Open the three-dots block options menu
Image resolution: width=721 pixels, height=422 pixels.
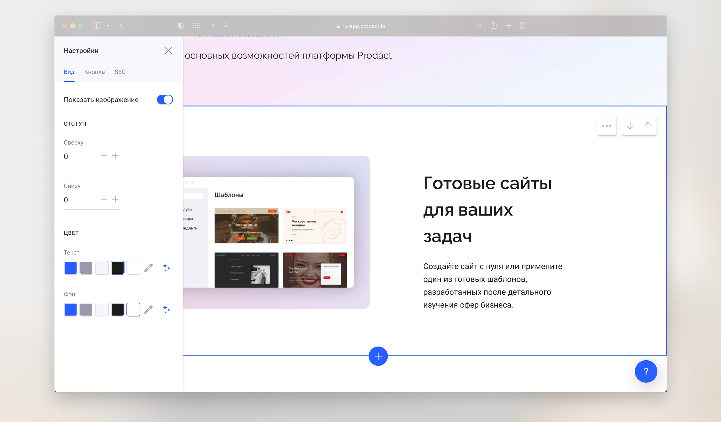606,126
